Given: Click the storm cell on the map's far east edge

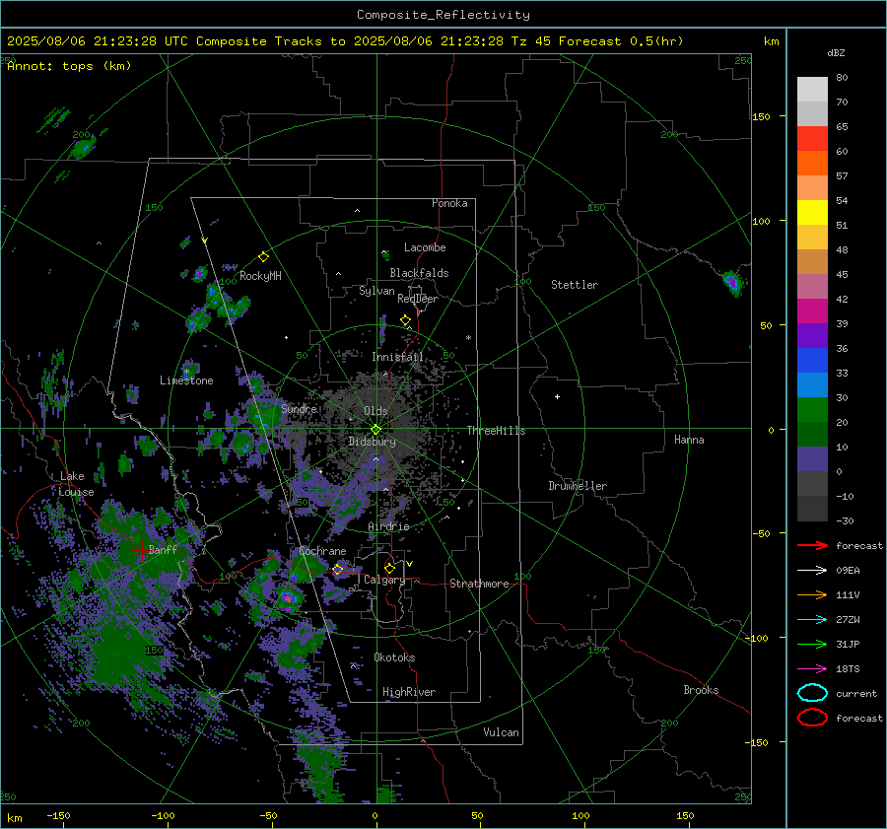Looking at the screenshot, I should [x=732, y=282].
